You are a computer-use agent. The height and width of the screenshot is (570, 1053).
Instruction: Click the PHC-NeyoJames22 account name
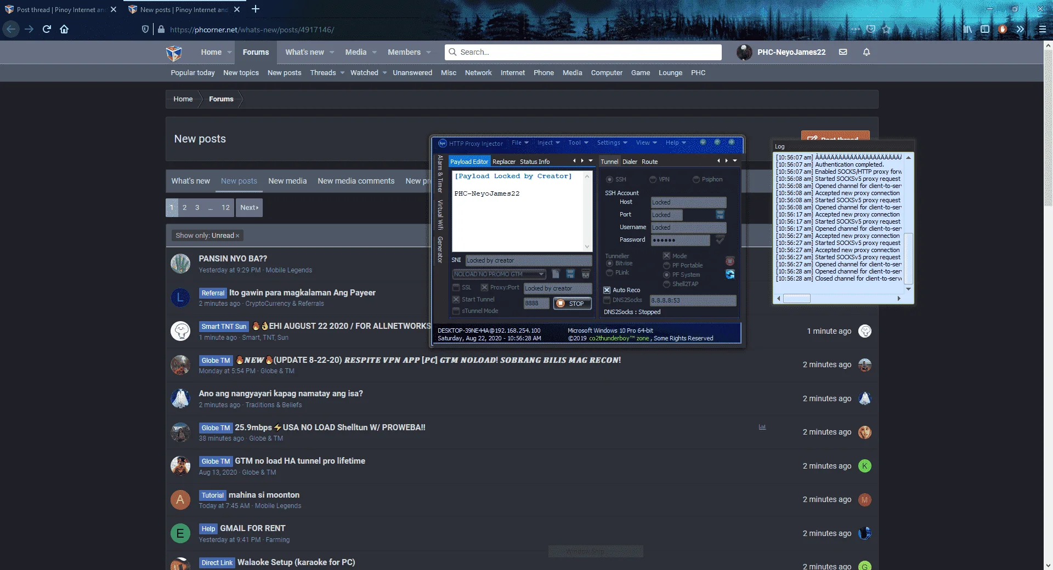(x=791, y=52)
